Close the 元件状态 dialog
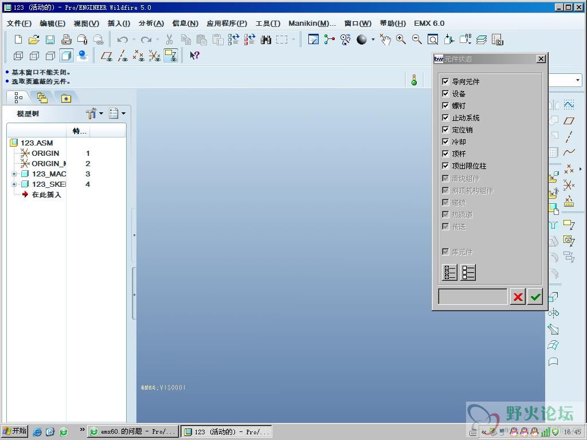587x440 pixels. (x=541, y=59)
